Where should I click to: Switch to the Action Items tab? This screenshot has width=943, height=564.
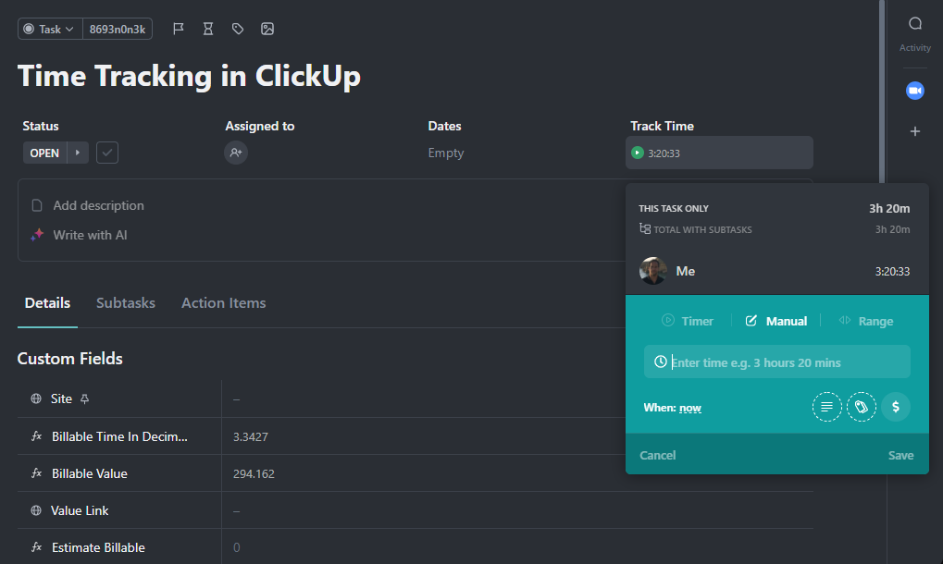pos(224,302)
